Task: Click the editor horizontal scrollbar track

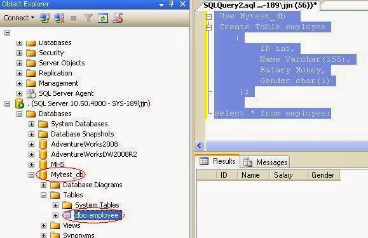Action: pos(287,146)
